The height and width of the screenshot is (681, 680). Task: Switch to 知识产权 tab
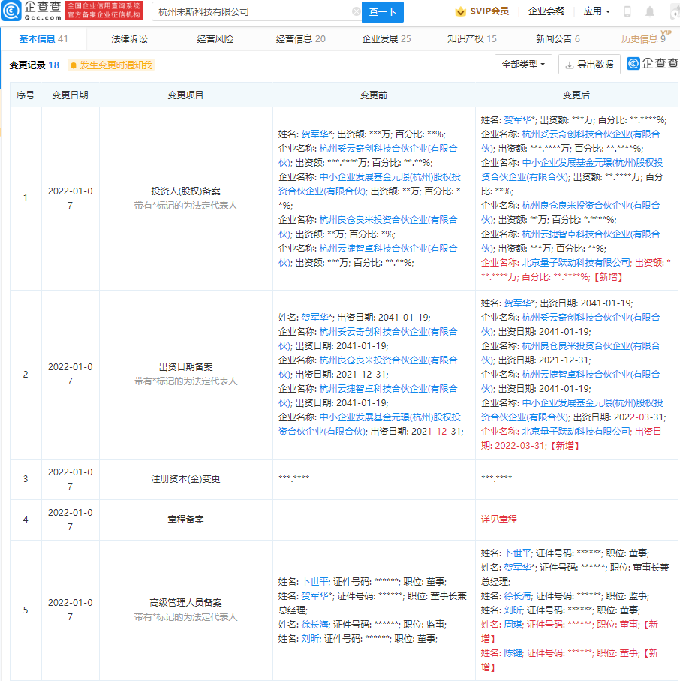click(x=472, y=38)
